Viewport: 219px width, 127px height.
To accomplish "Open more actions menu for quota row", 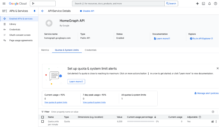I will (x=216, y=121).
